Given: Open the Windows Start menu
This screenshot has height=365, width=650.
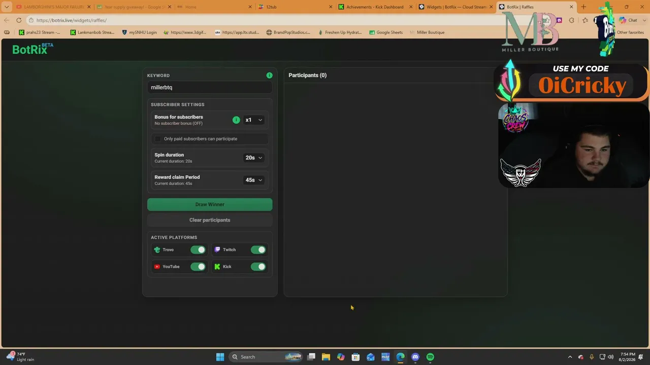Looking at the screenshot, I should (220, 357).
